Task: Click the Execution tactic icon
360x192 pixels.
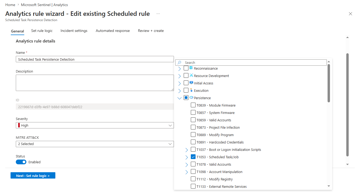Action: pyautogui.click(x=191, y=90)
